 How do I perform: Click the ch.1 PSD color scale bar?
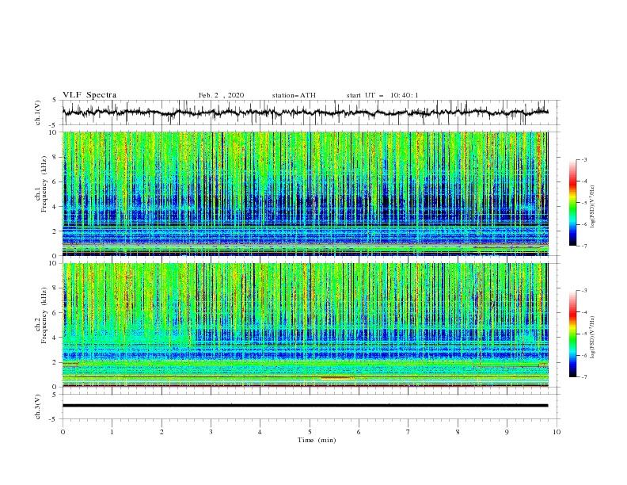[x=573, y=203]
